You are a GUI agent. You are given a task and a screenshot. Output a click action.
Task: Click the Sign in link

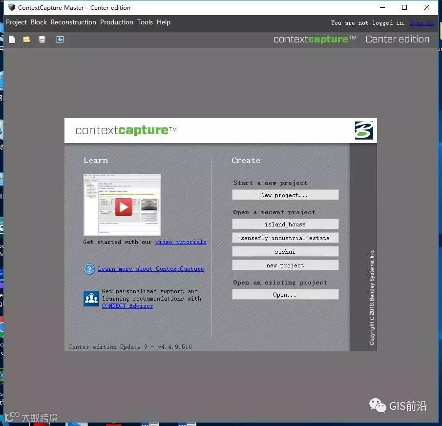click(421, 23)
